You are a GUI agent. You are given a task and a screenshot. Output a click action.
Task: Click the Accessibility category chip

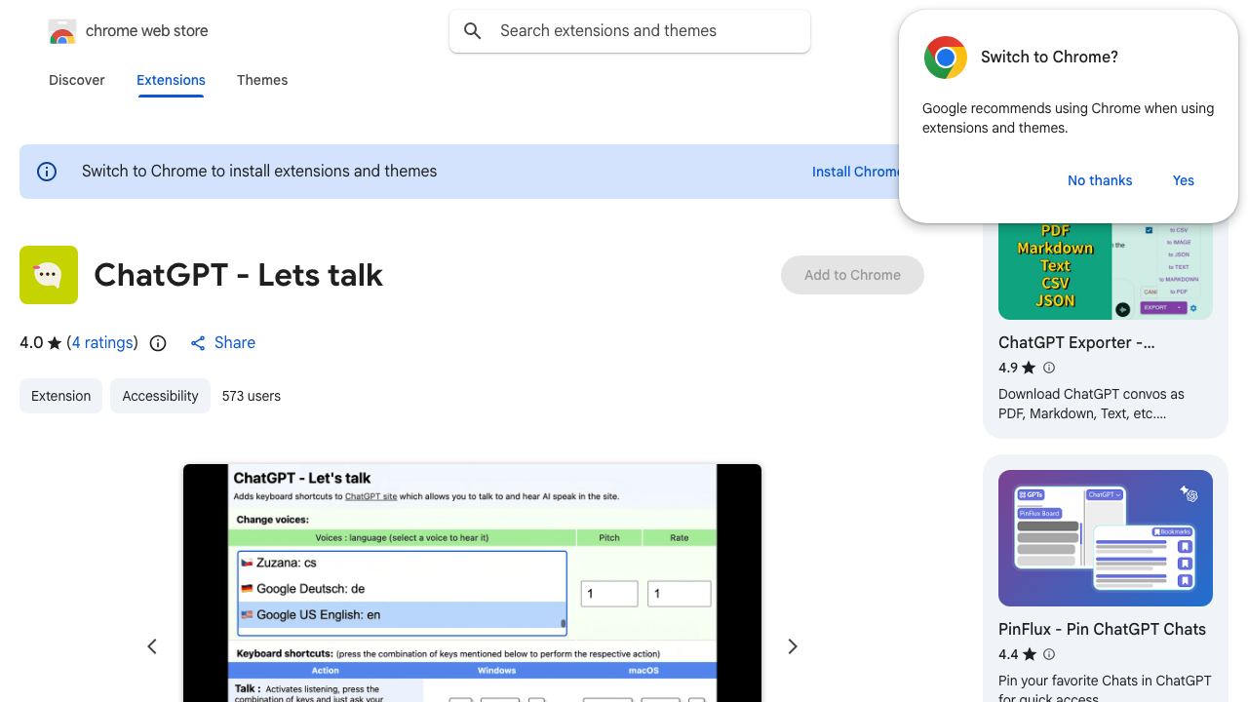click(160, 396)
